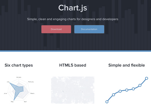Click the January label on radar chart
The image size is (151, 106).
click(19, 77)
